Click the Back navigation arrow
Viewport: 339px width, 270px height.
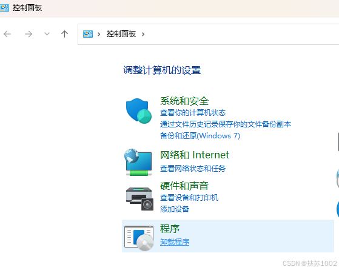(x=7, y=34)
